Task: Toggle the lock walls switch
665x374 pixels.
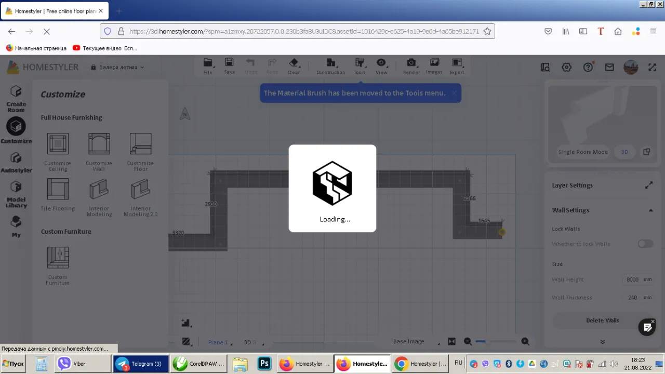Action: point(645,244)
